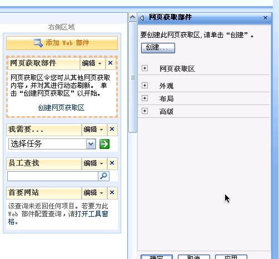Close the 网页获取部件 tool pane
This screenshot has width=279, height=259.
pos(265,18)
